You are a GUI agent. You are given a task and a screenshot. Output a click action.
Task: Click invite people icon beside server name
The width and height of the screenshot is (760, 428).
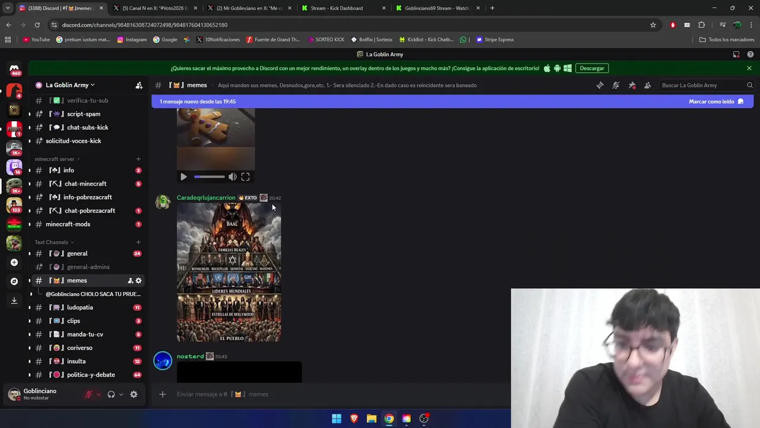[x=139, y=85]
